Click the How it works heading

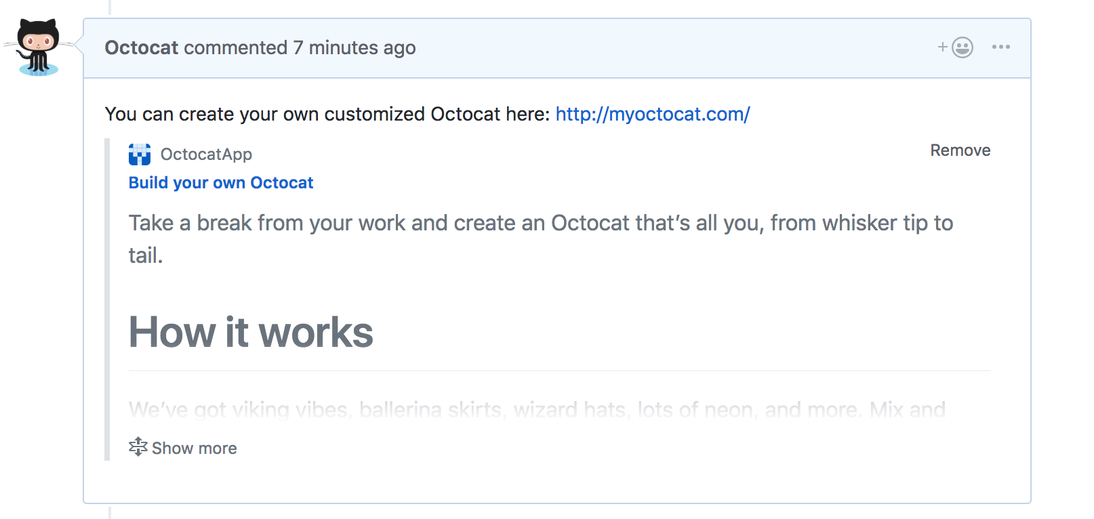tap(251, 333)
